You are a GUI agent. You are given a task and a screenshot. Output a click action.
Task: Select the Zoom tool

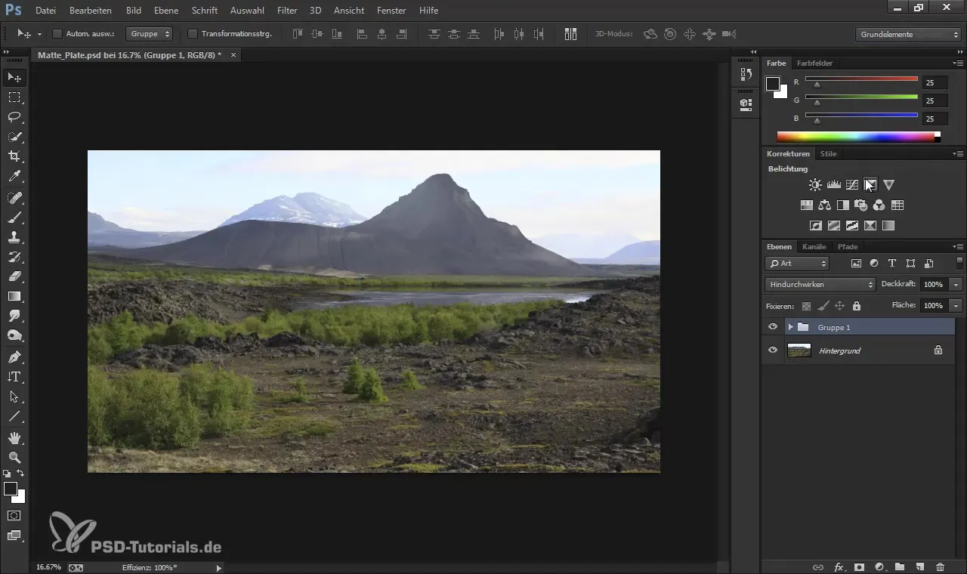(x=14, y=457)
